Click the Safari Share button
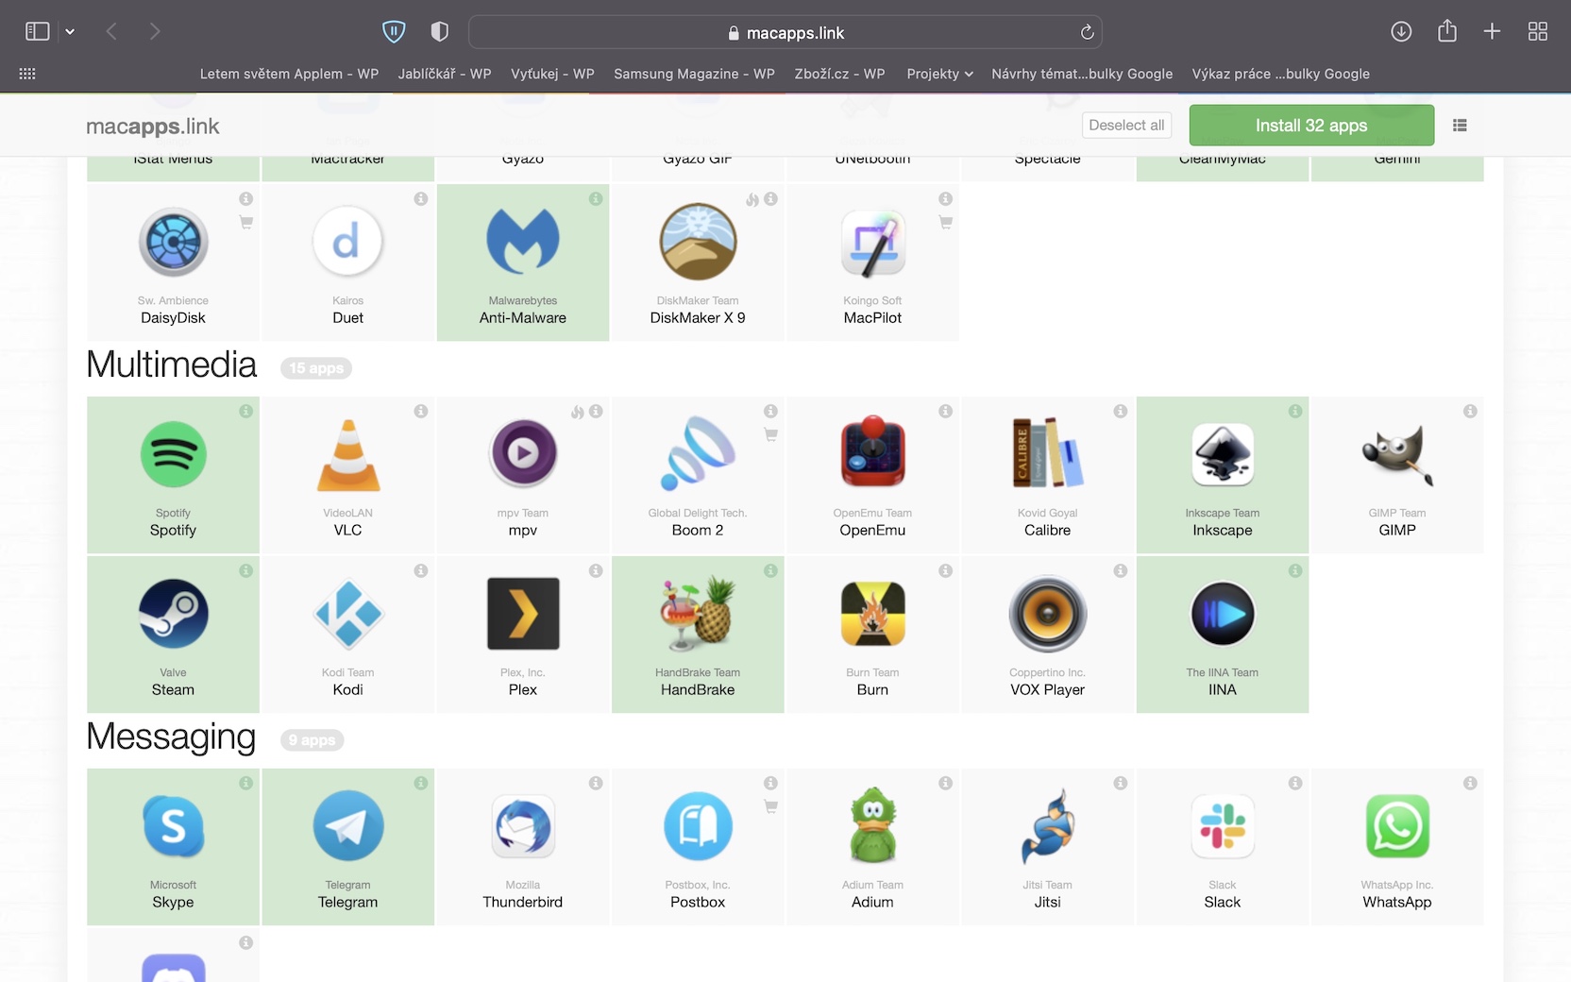 tap(1447, 31)
